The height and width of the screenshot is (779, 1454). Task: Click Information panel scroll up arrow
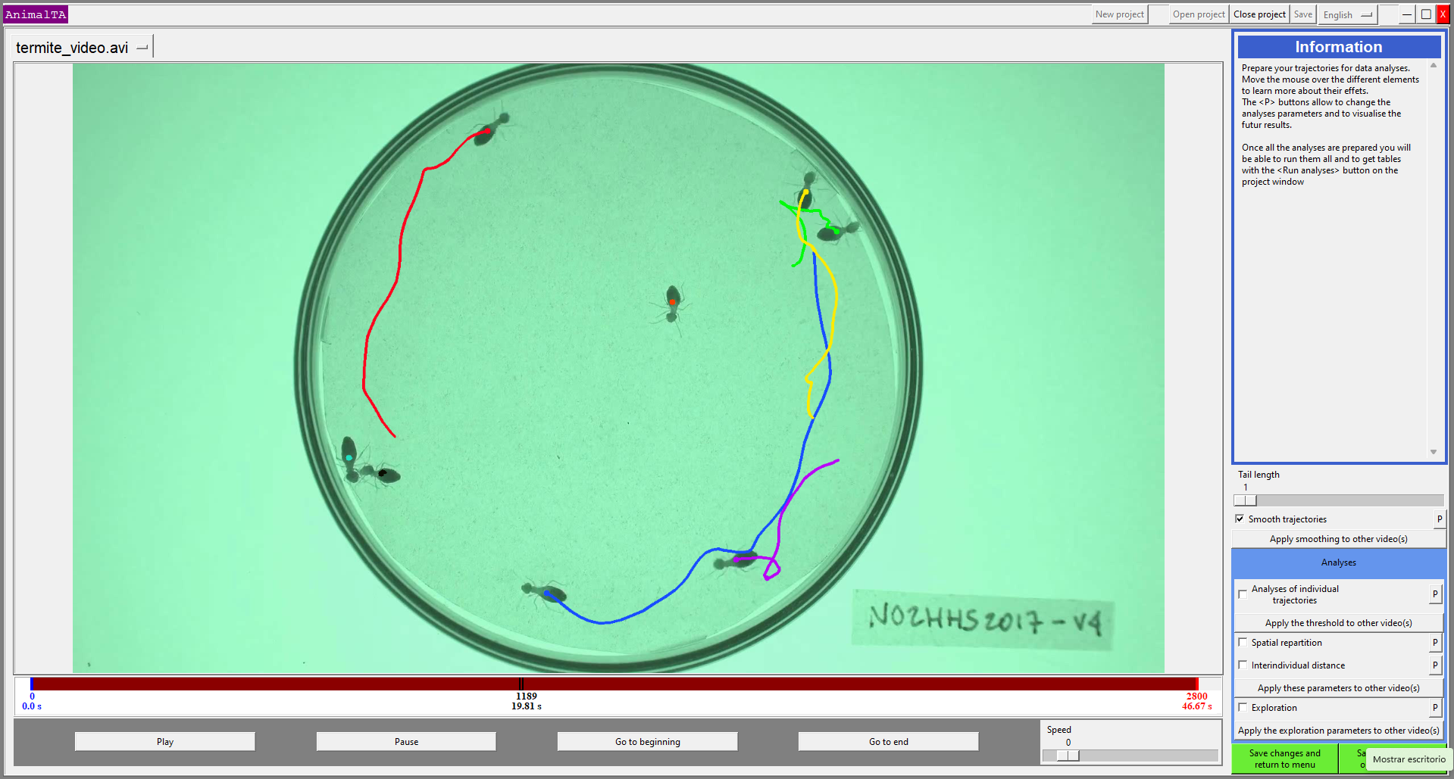pos(1434,66)
